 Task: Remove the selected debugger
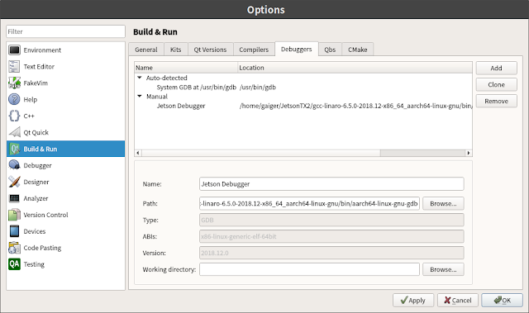pos(496,101)
